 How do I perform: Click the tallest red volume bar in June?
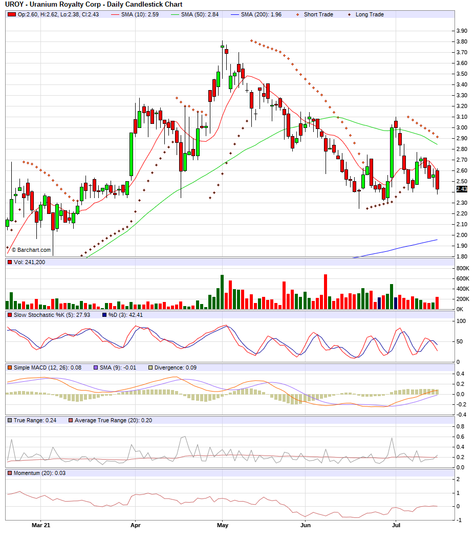tap(326, 292)
